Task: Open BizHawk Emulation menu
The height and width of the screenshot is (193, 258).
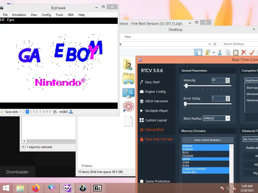Action: tap(19, 15)
